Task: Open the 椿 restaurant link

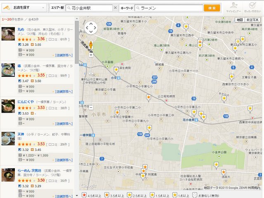Action: coord(19,66)
